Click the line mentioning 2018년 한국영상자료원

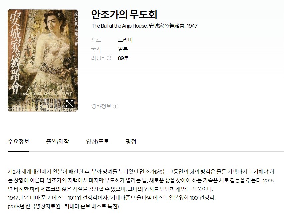click(x=63, y=206)
